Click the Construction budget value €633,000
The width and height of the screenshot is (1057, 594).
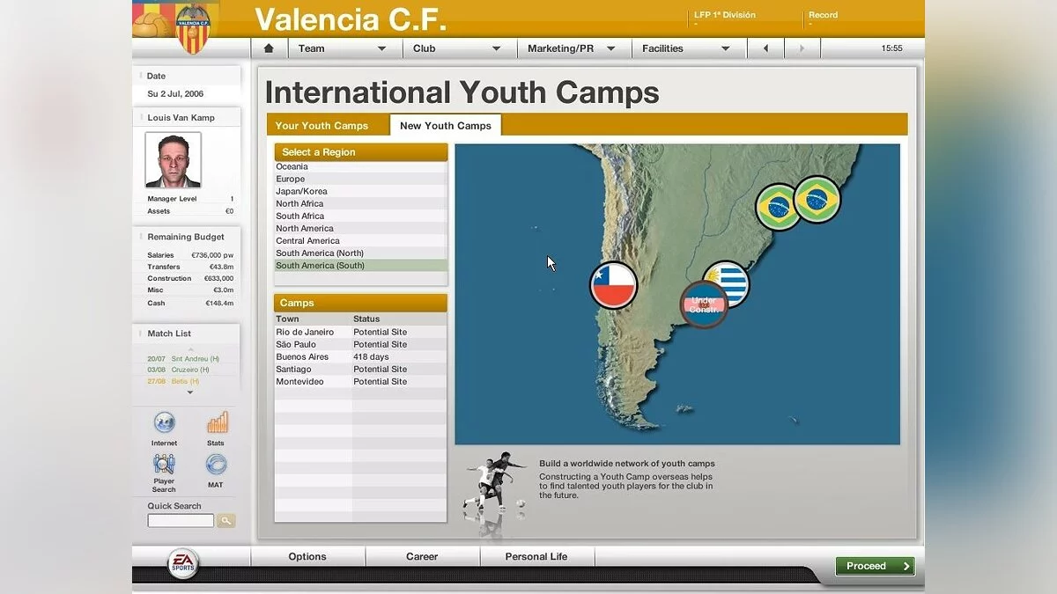click(218, 278)
